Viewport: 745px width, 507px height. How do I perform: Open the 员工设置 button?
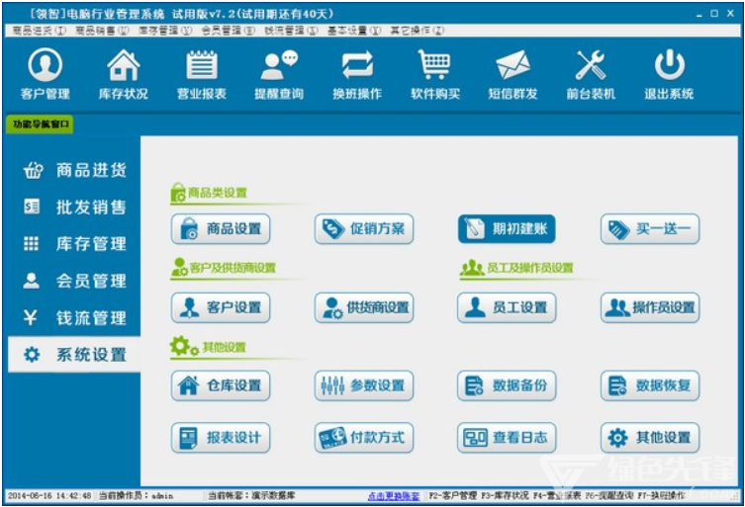[x=507, y=307]
